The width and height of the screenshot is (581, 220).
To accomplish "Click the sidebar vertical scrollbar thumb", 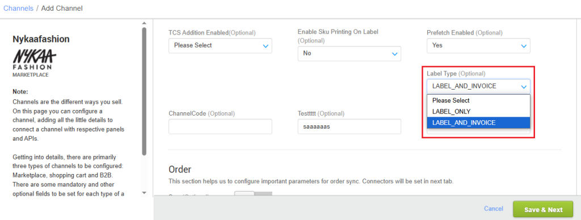I will coord(144,91).
